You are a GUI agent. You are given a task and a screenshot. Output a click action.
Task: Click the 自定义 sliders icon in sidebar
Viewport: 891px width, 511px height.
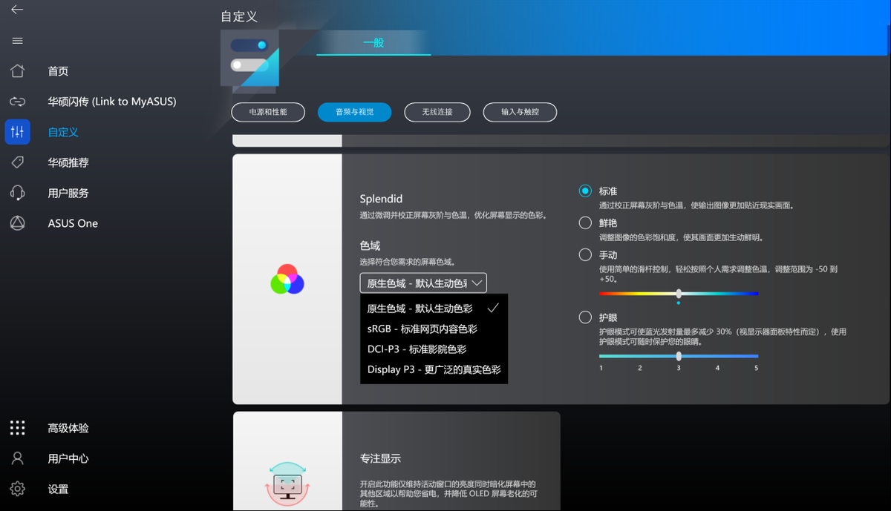[x=17, y=132]
